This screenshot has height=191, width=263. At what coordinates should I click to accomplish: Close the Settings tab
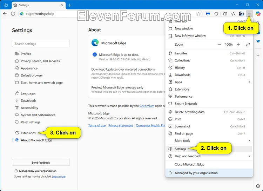[x=62, y=5]
